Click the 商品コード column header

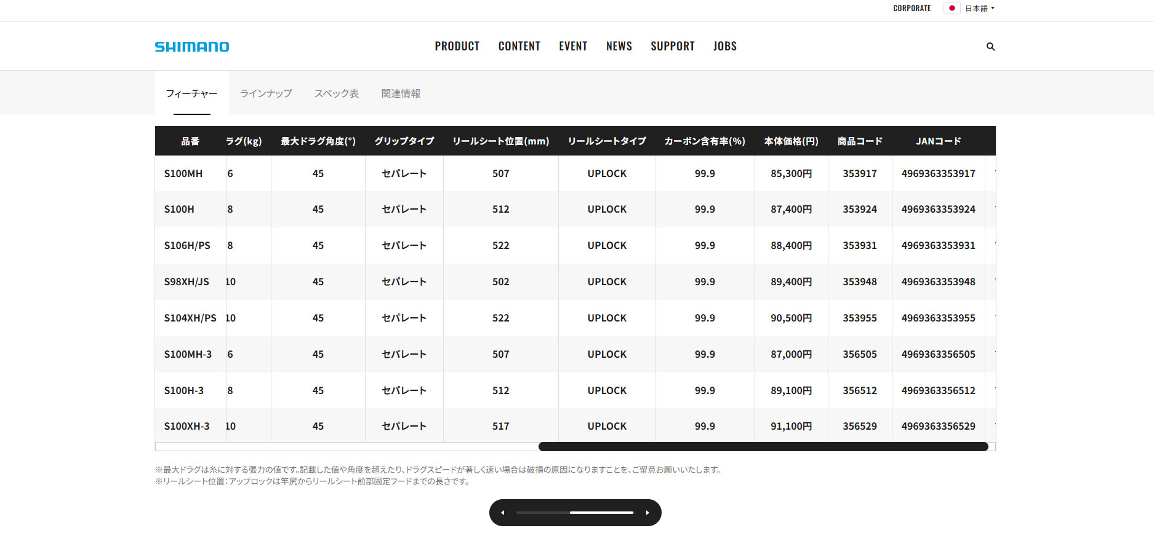tap(860, 141)
